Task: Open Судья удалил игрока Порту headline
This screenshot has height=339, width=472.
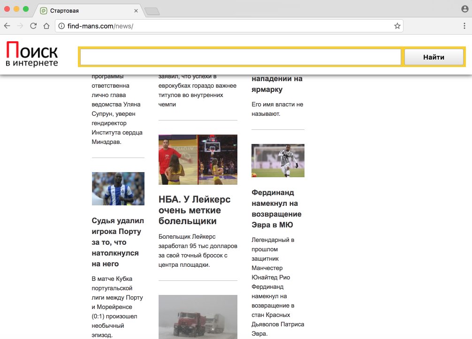Action: [118, 242]
